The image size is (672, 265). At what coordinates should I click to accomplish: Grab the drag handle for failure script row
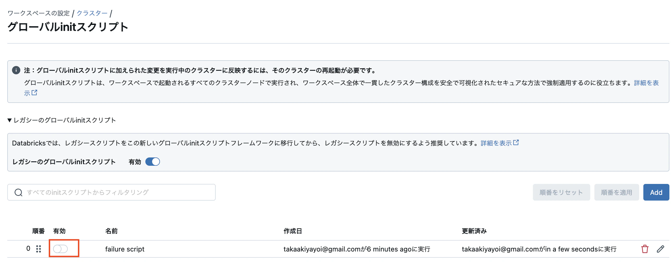click(x=39, y=249)
